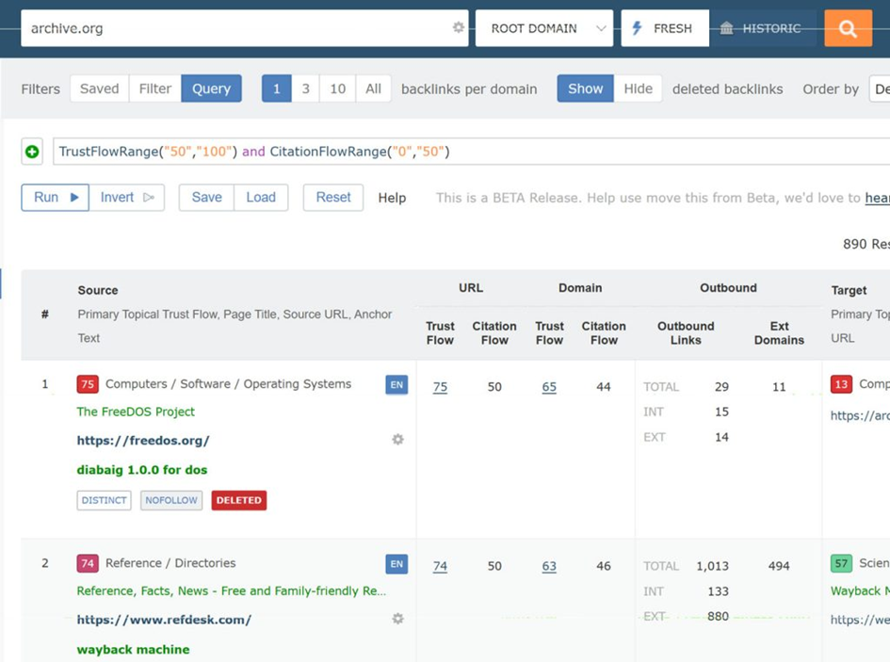The height and width of the screenshot is (662, 890).
Task: Open the ROOT DOMAIN dropdown
Action: tap(544, 28)
